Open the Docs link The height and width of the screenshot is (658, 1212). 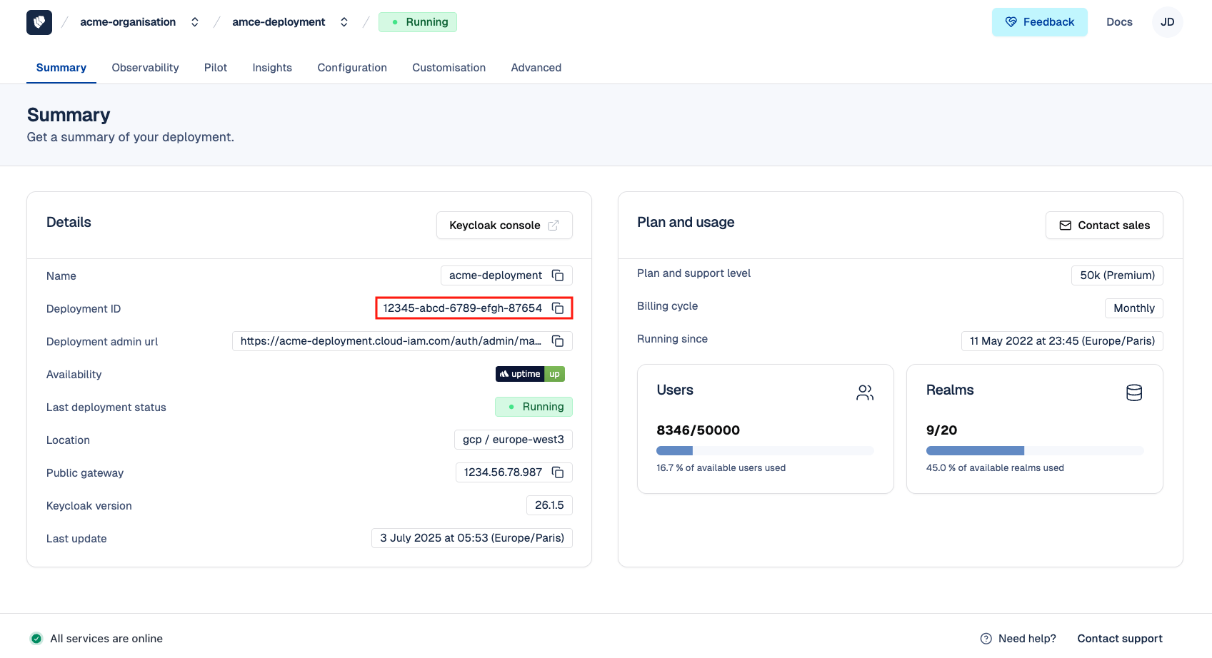point(1119,22)
